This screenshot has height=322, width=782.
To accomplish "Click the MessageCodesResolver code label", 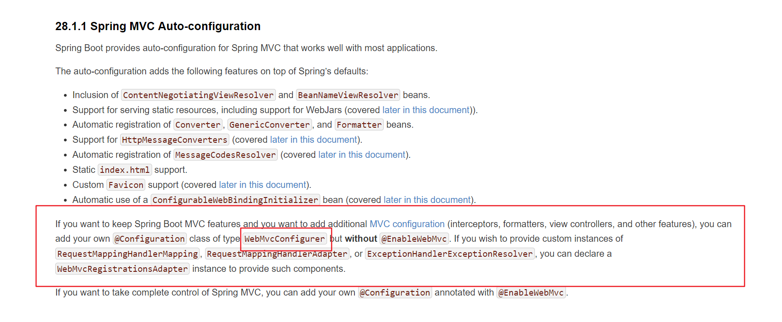I will [226, 155].
